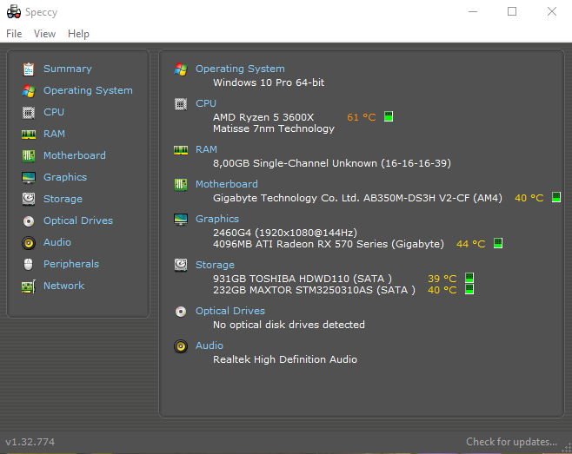572x454 pixels.
Task: Click Check for updates link
Action: tap(511, 442)
